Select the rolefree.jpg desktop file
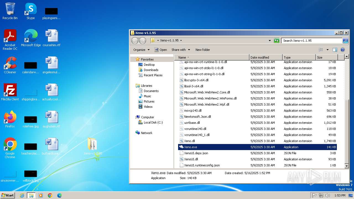The height and width of the screenshot is (199, 354). (x=31, y=122)
